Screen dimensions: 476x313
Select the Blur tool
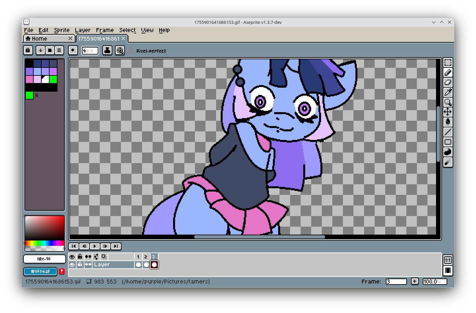click(x=448, y=162)
